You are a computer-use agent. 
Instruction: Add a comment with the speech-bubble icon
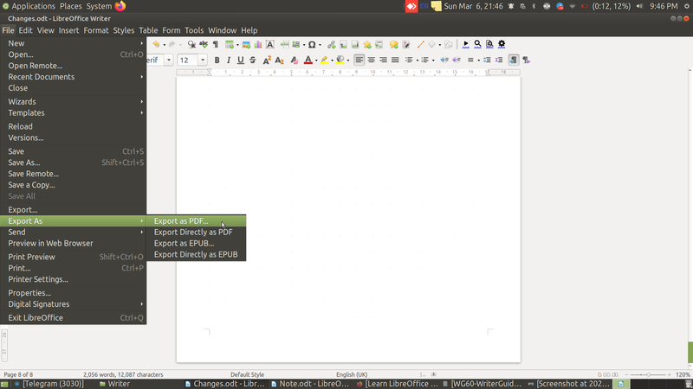tap(394, 44)
